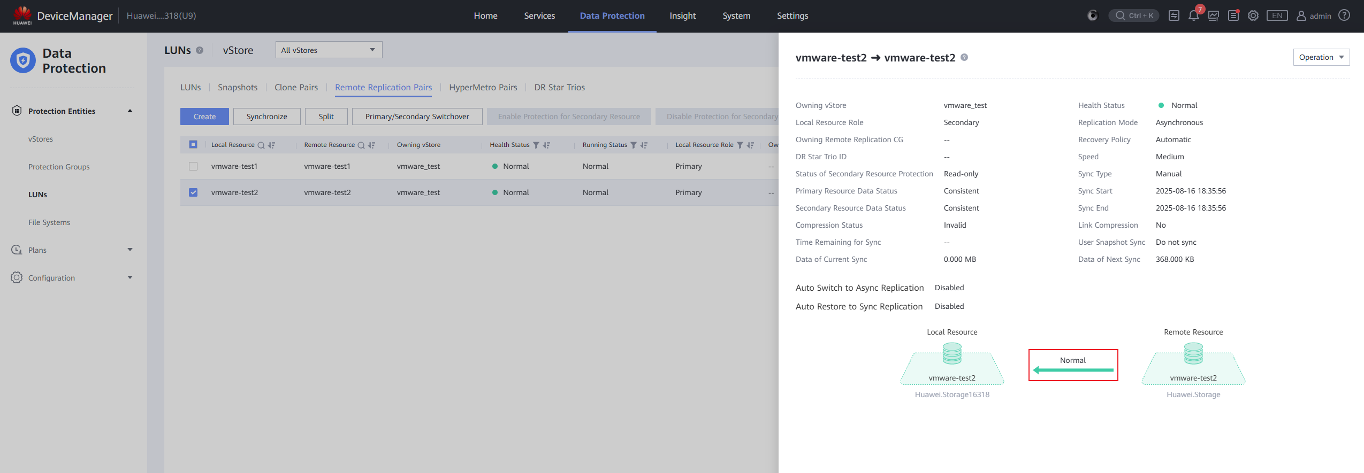Open the Insight menu
This screenshot has width=1364, height=473.
pyautogui.click(x=682, y=15)
